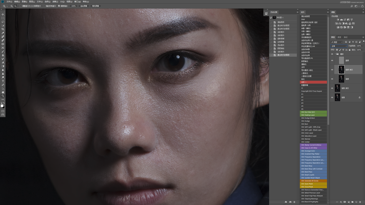
Task: Select the Zoom tool in the toolbox
Action: click(3, 96)
